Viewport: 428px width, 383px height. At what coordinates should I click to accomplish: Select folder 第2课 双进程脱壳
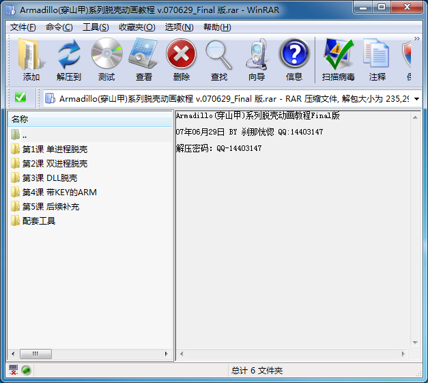click(x=55, y=164)
